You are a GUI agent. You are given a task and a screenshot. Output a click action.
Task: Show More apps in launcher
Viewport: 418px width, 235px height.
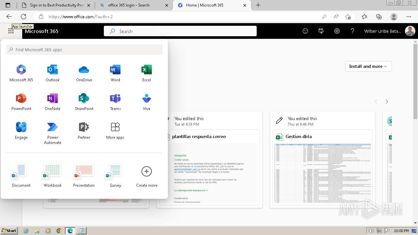115,131
